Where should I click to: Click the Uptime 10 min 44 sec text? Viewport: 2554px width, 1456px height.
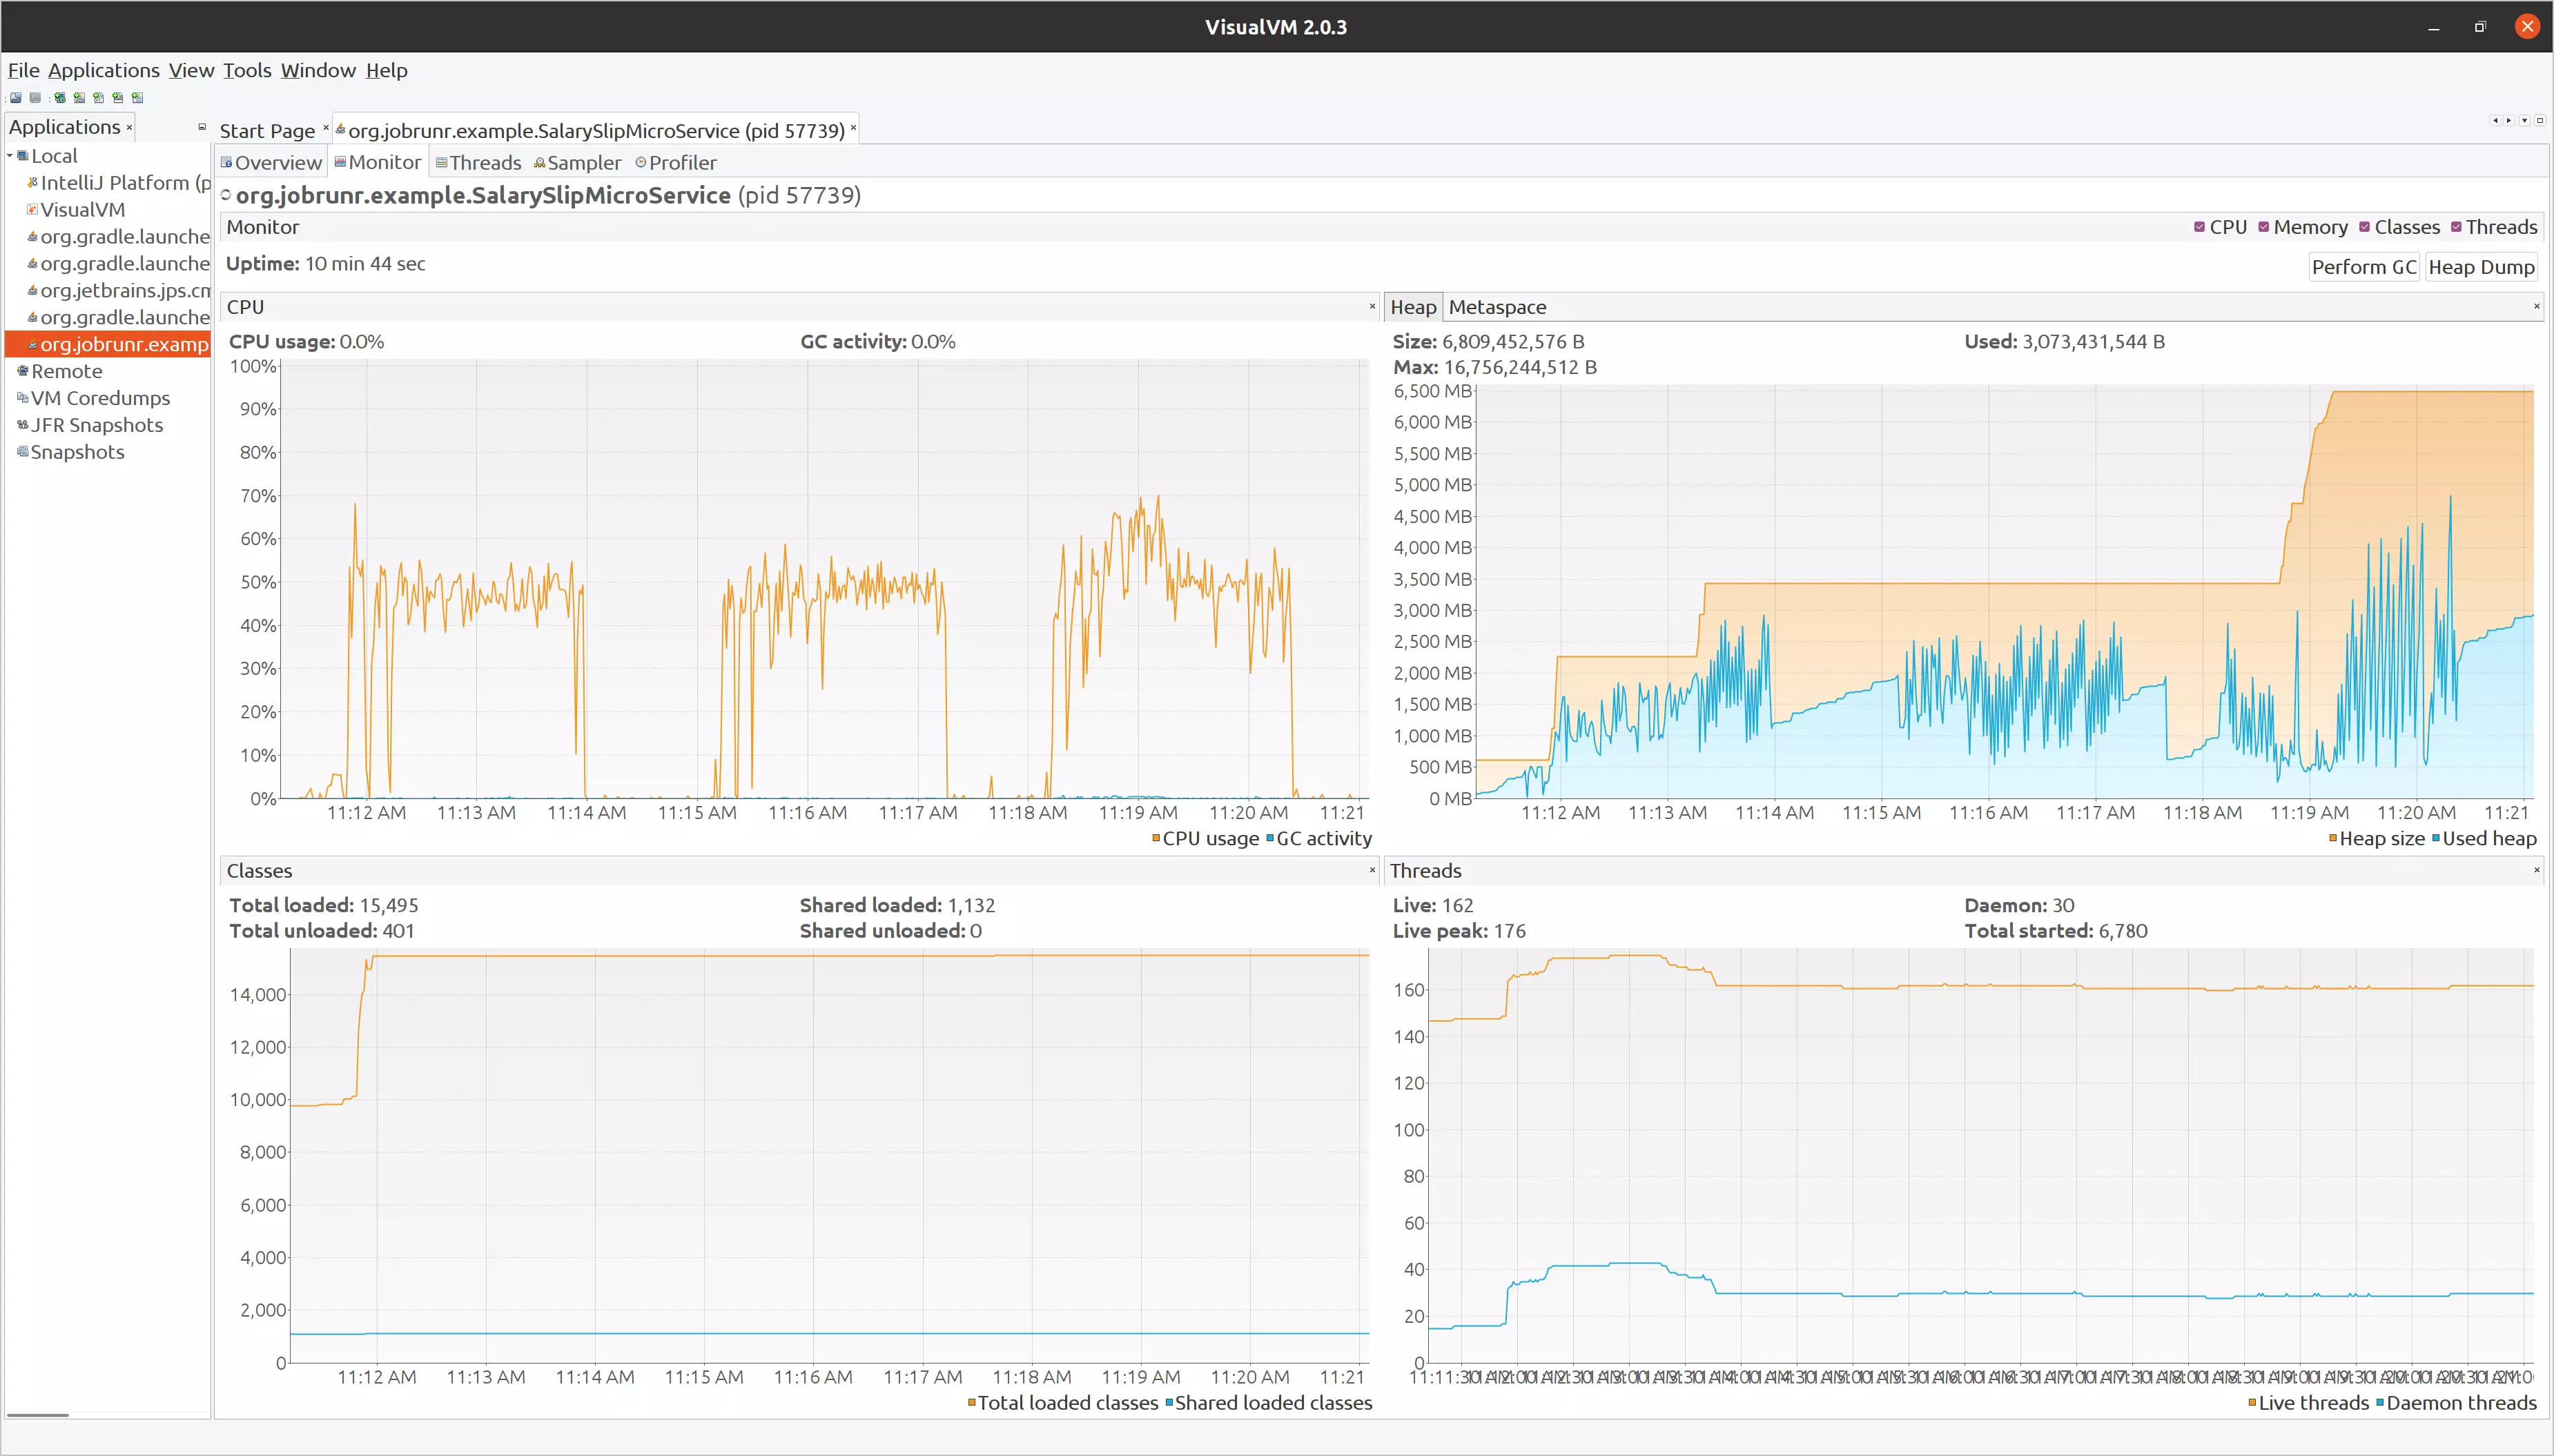(x=326, y=264)
